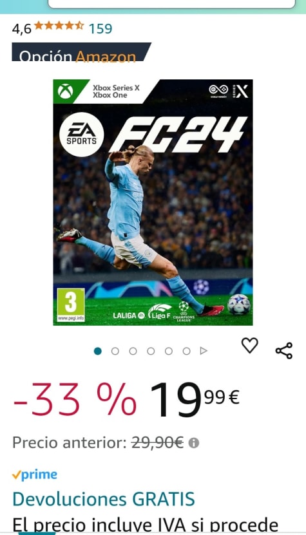Tap the PEGI 3 rating badge
Screen dimensions: 306x535
[x=71, y=305]
